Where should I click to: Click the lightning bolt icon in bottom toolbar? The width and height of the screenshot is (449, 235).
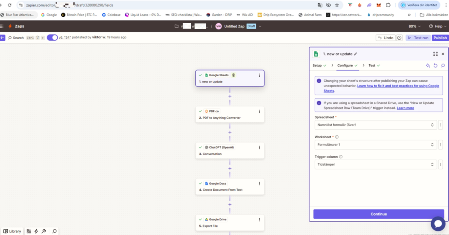pos(36,231)
